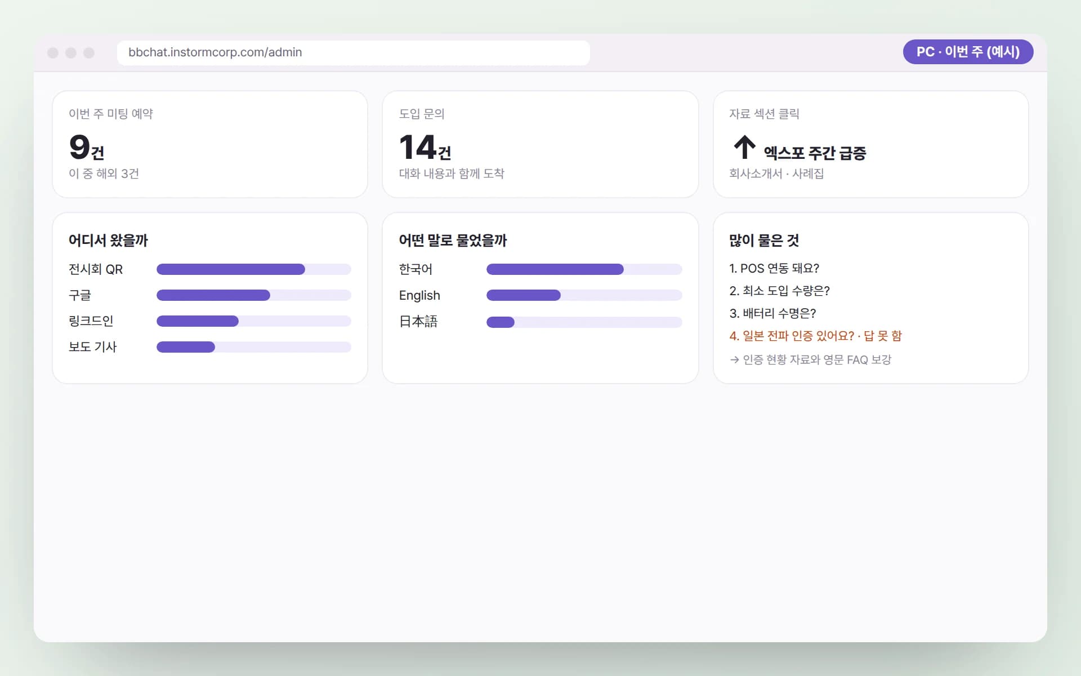Select the question '2. 최소 도입 수량은?'

coord(779,291)
